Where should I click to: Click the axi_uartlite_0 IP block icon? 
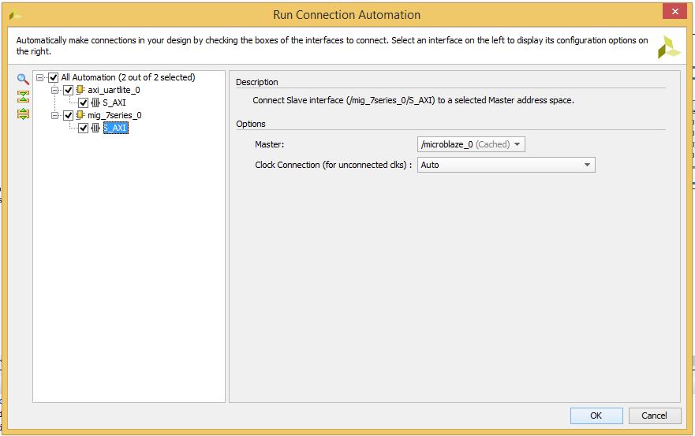(80, 90)
